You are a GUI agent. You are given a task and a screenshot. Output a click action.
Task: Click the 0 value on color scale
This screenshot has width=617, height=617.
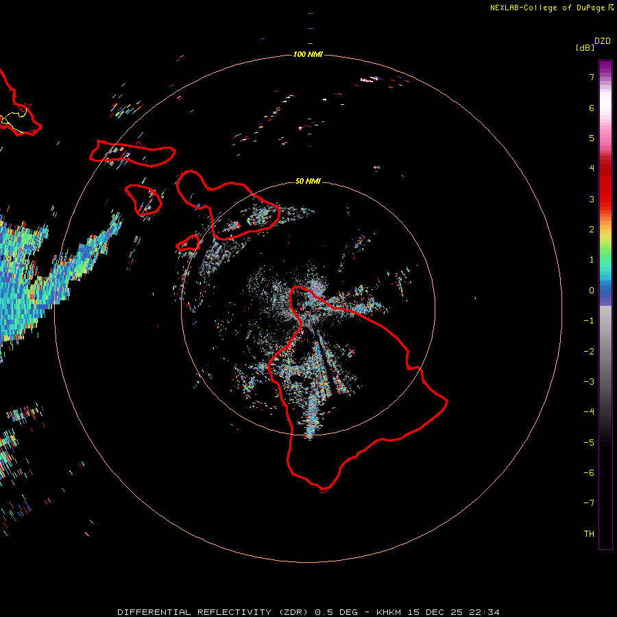592,291
